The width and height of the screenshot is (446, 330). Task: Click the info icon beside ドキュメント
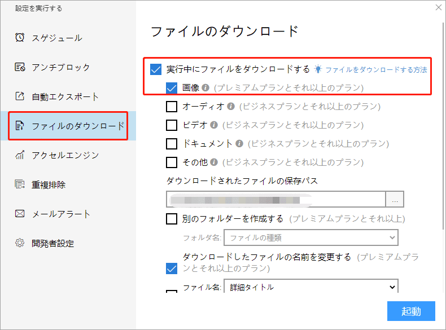pos(239,144)
